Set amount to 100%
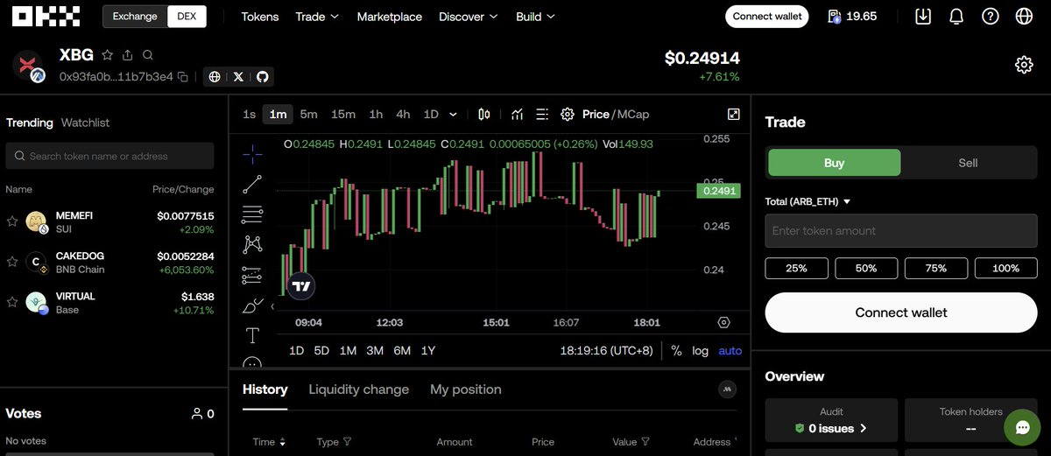 [1005, 268]
